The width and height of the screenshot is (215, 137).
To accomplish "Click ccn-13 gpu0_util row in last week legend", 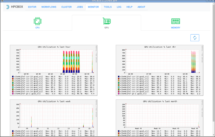I will [53, 131].
